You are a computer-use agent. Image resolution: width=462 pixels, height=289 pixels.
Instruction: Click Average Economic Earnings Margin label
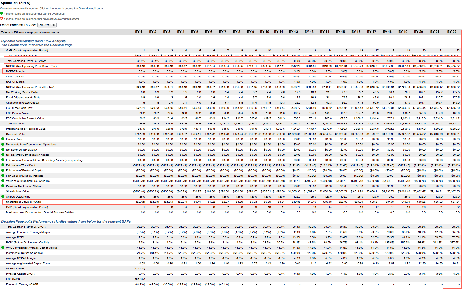click(28, 232)
